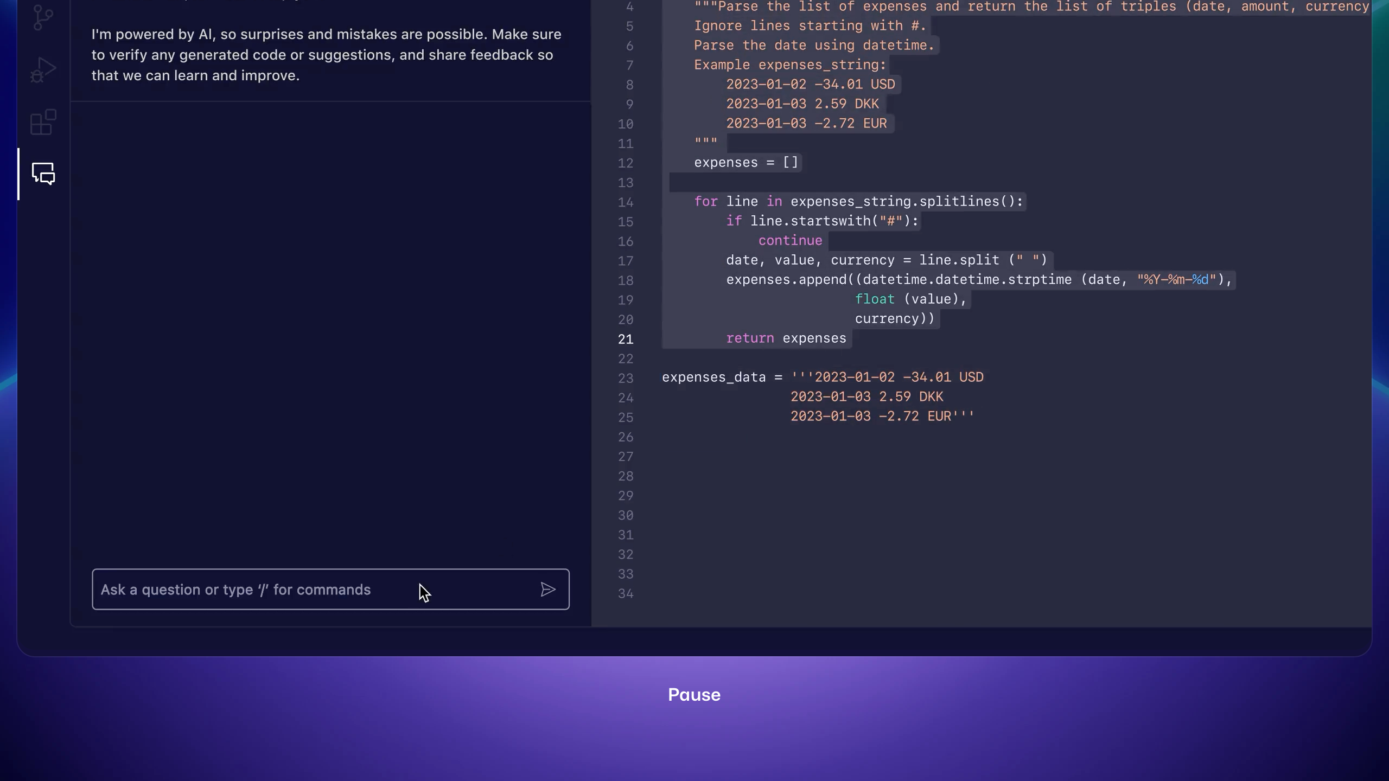Click '2023-01-02 -34.01 USD' on line 8
The height and width of the screenshot is (781, 1389).
[x=811, y=85]
